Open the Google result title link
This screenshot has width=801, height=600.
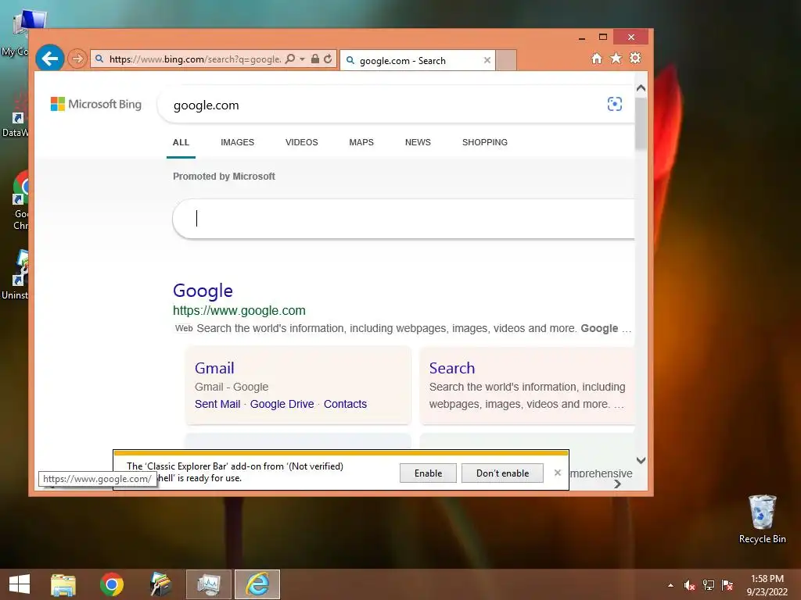click(203, 291)
